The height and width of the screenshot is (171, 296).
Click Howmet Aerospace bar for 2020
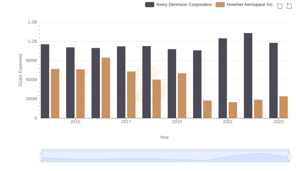(x=208, y=109)
